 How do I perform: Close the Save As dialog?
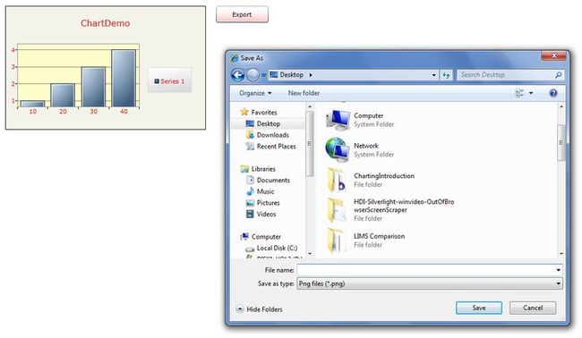click(x=553, y=55)
